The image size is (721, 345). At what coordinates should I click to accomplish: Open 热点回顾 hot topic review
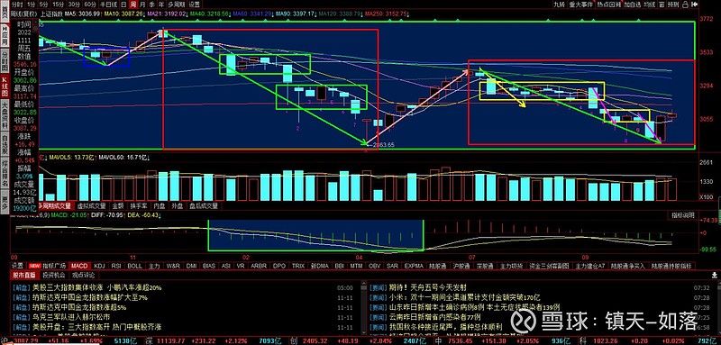[x=609, y=5]
